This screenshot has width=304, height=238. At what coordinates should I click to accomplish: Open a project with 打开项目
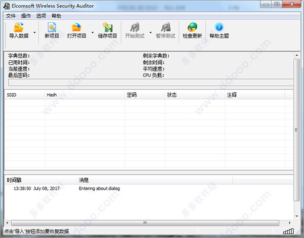[x=77, y=30]
